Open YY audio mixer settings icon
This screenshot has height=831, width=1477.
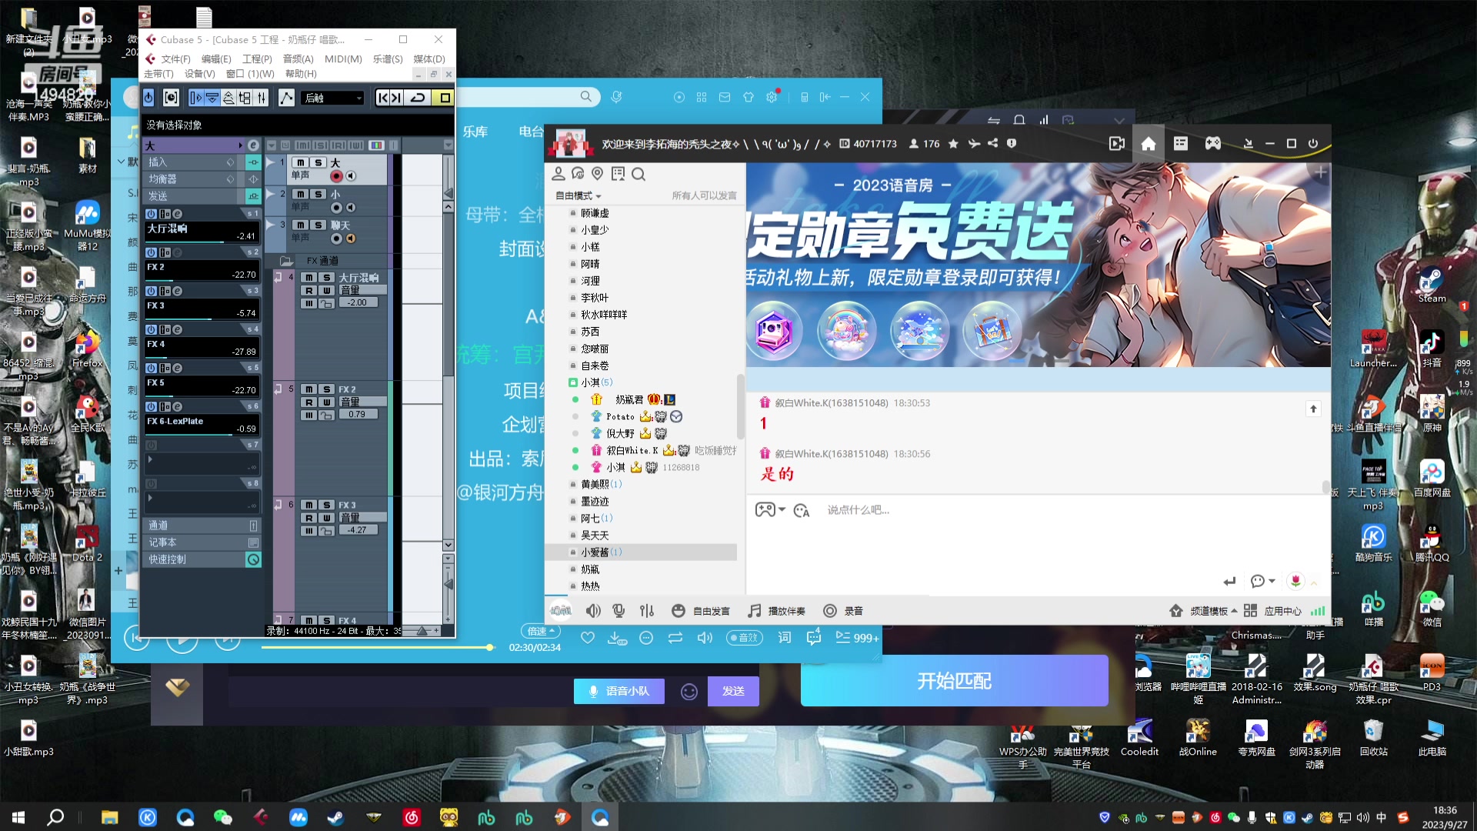coord(647,611)
